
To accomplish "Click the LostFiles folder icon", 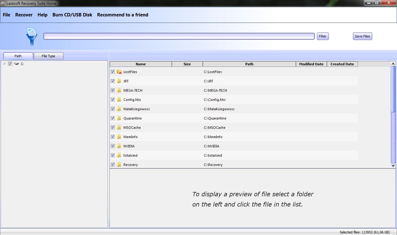I will click(x=119, y=72).
